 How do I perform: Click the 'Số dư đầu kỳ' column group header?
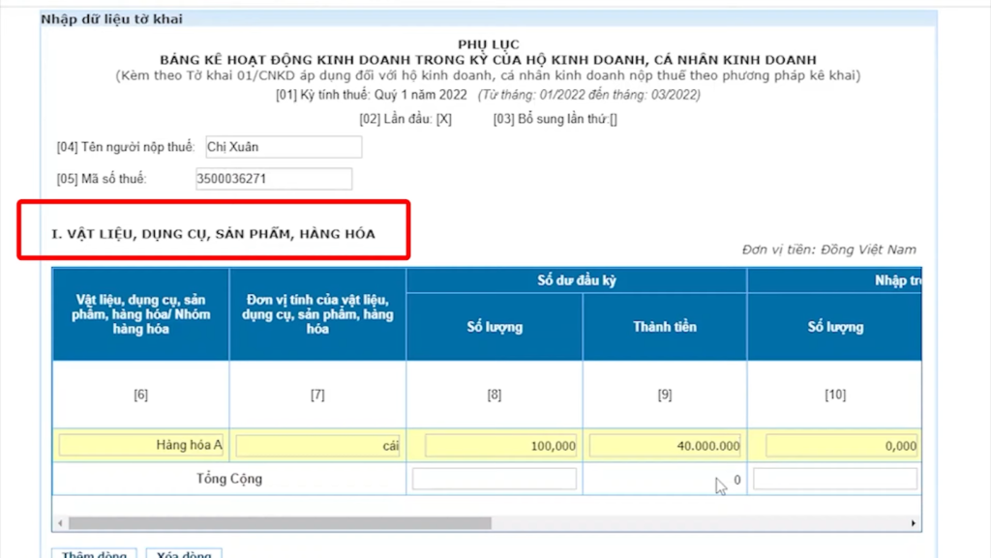point(577,280)
